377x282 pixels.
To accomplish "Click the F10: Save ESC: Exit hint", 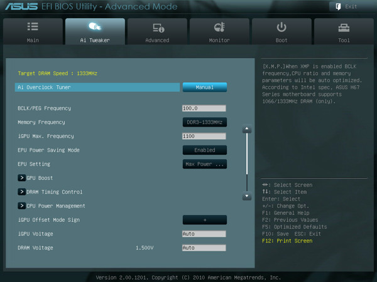I will 292,234.
